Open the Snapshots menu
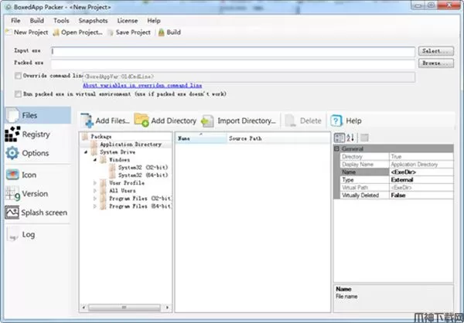464x323 pixels. click(x=94, y=21)
